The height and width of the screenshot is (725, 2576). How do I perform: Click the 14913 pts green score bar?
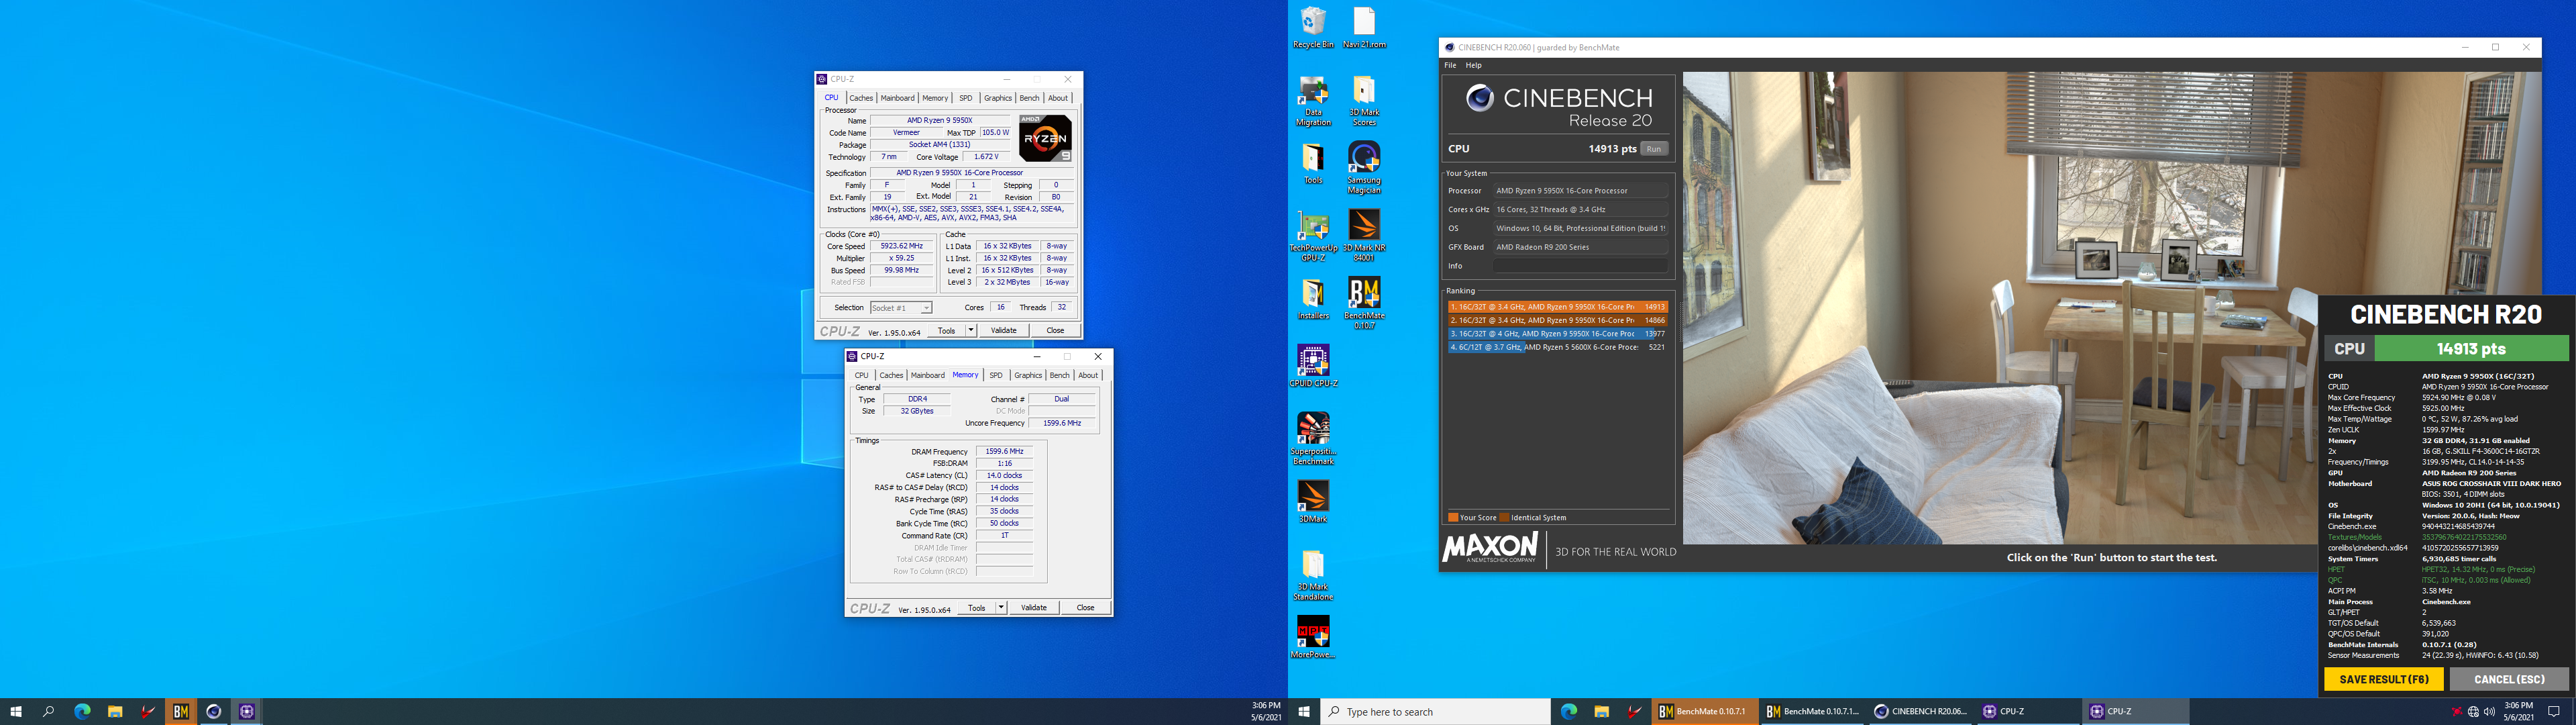2471,348
